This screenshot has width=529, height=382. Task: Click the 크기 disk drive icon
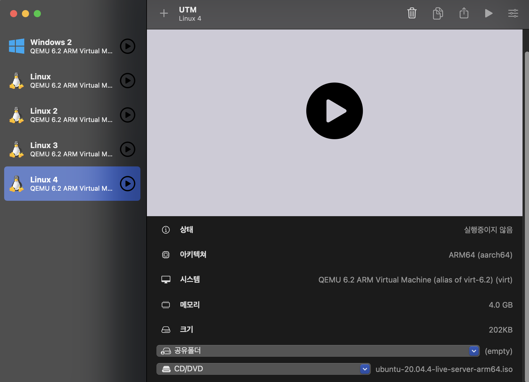[x=166, y=330]
